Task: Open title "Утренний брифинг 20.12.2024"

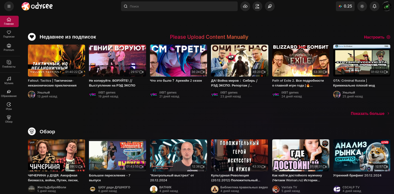Action: click(x=357, y=176)
